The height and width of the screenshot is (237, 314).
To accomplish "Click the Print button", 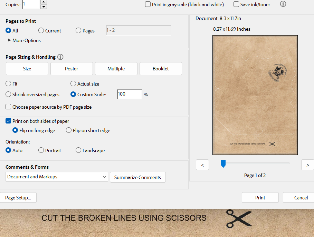I will (260, 198).
